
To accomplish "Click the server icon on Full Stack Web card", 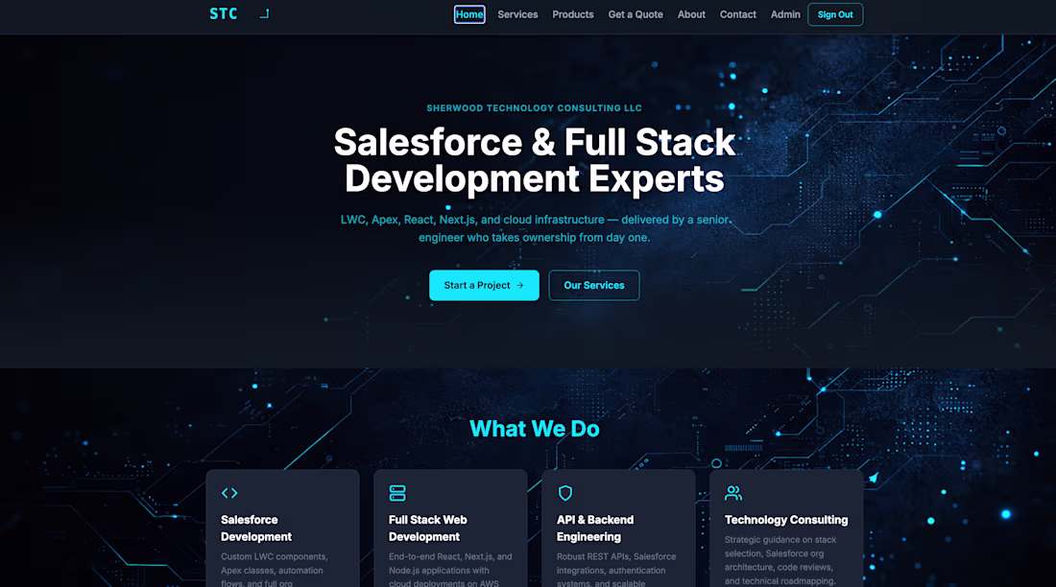I will point(397,493).
